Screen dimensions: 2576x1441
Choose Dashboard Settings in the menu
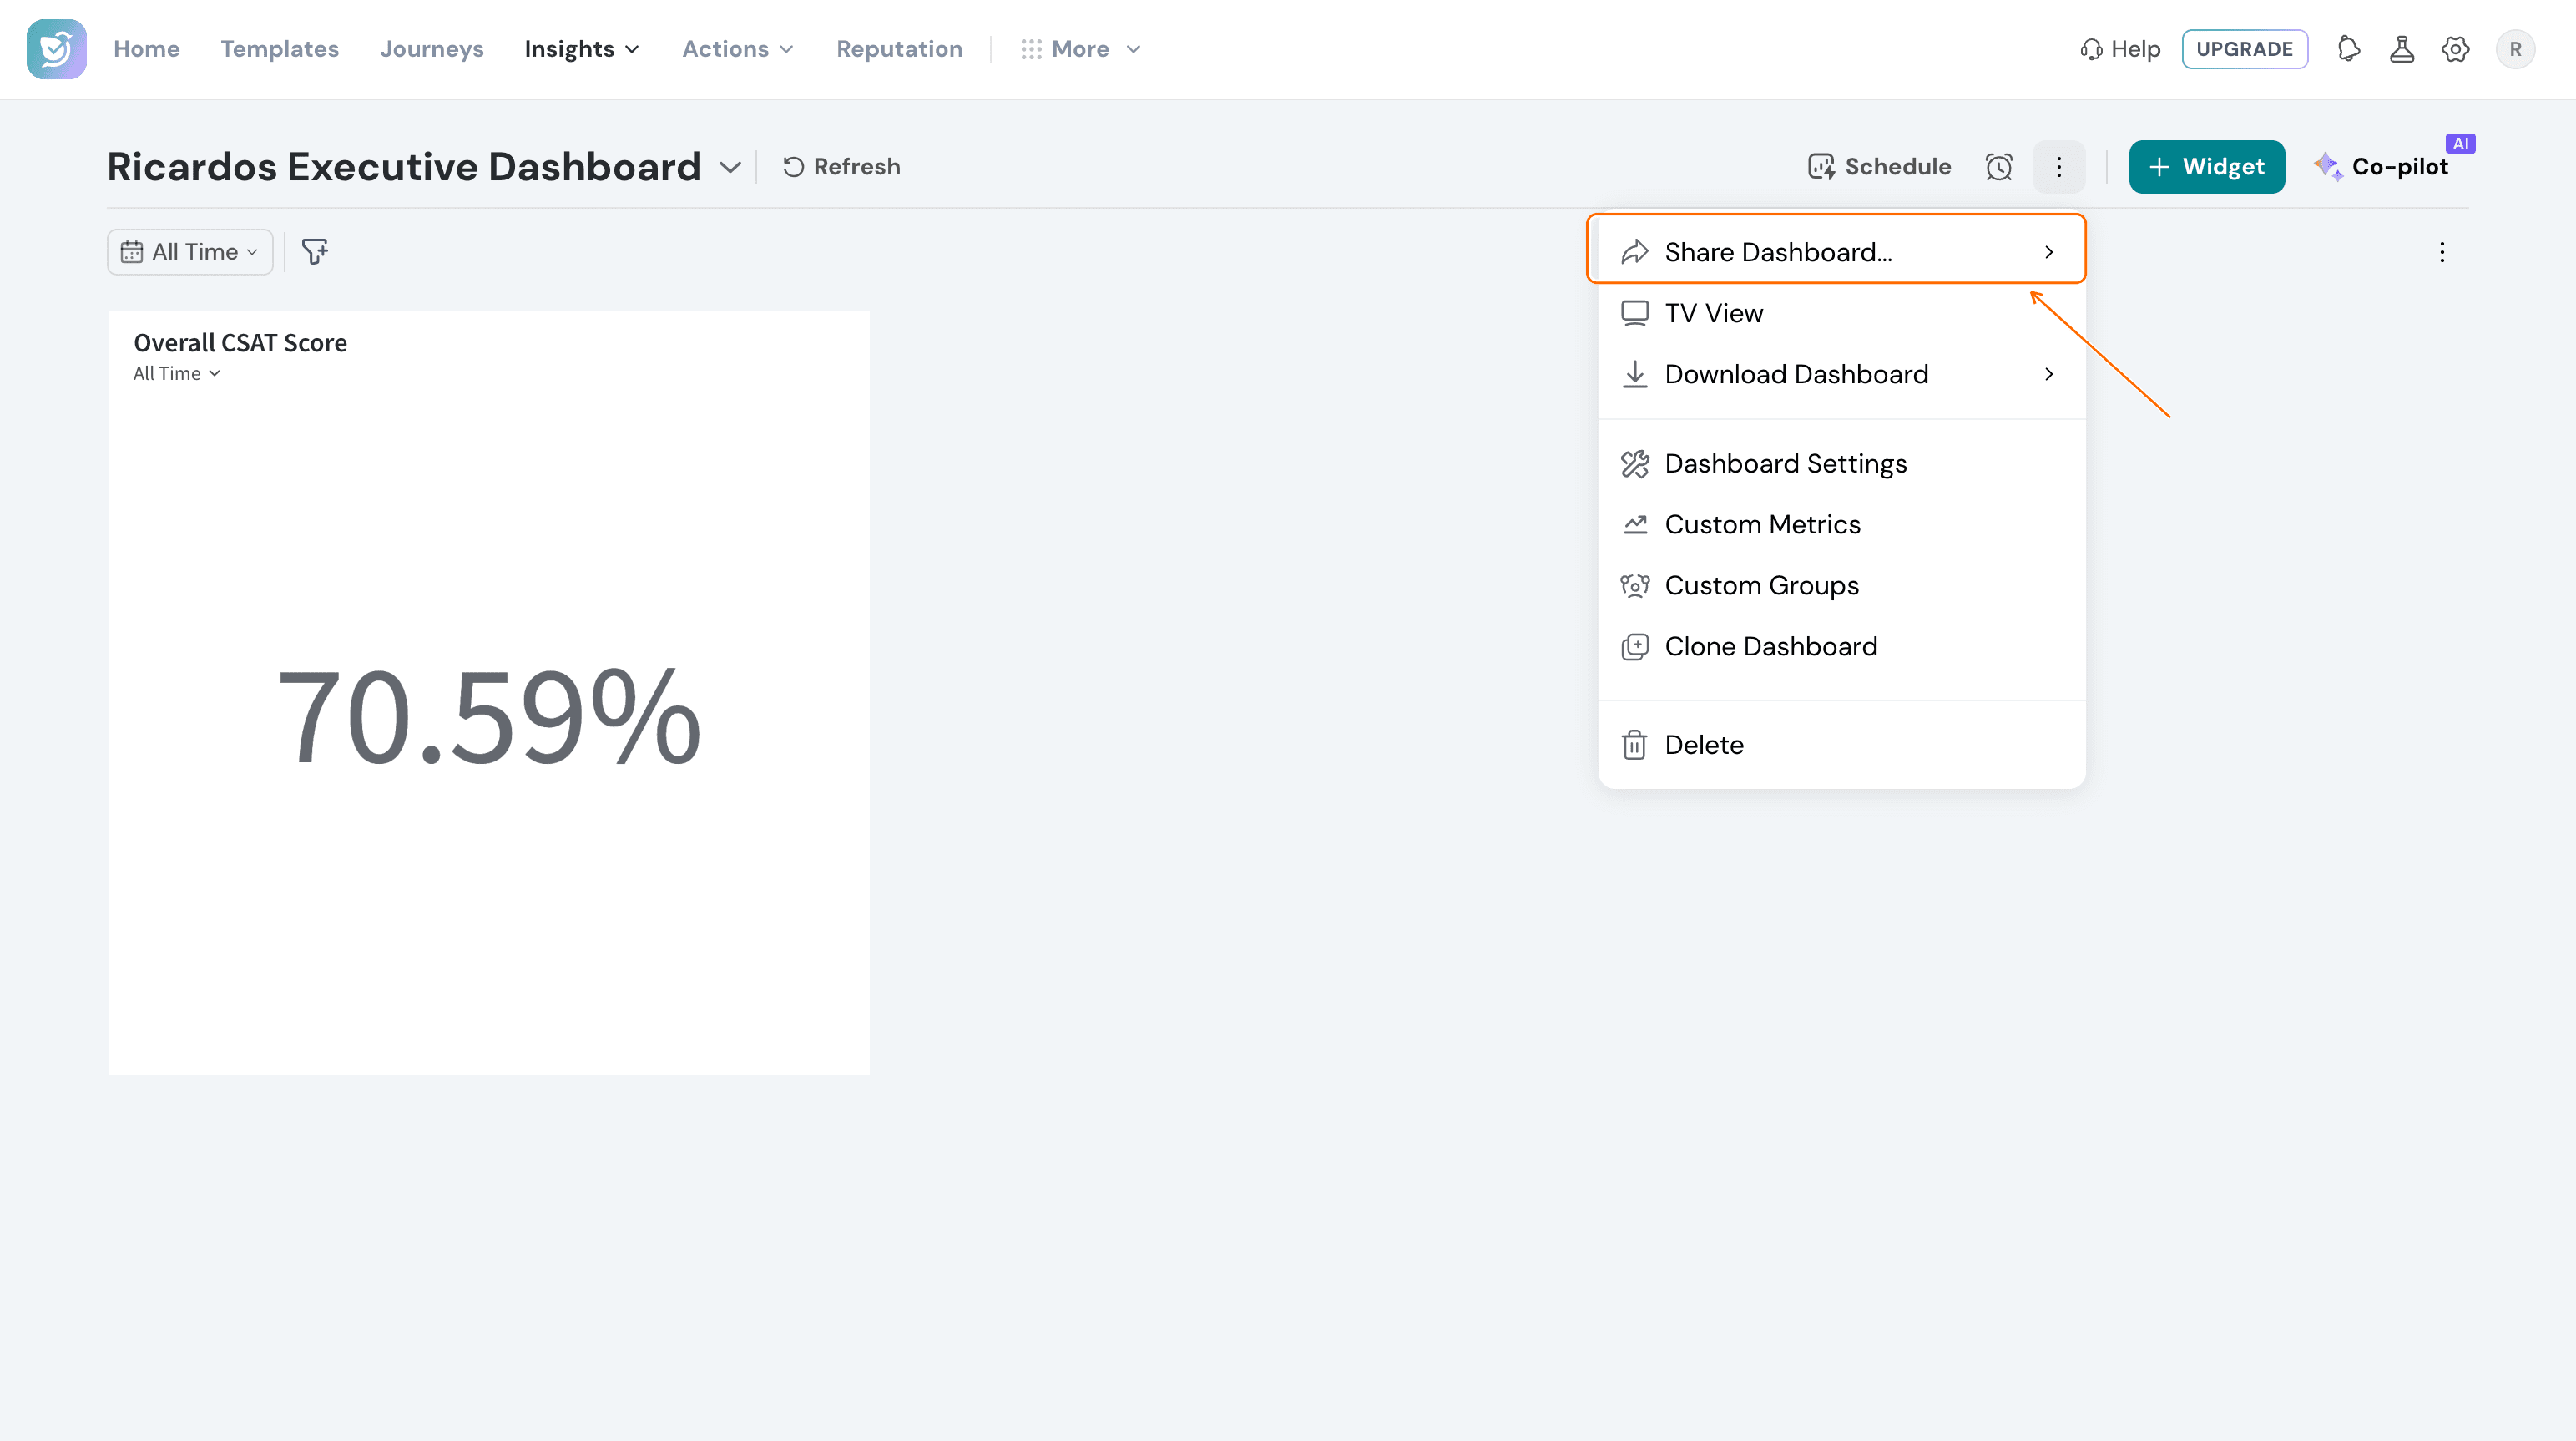[1841, 464]
